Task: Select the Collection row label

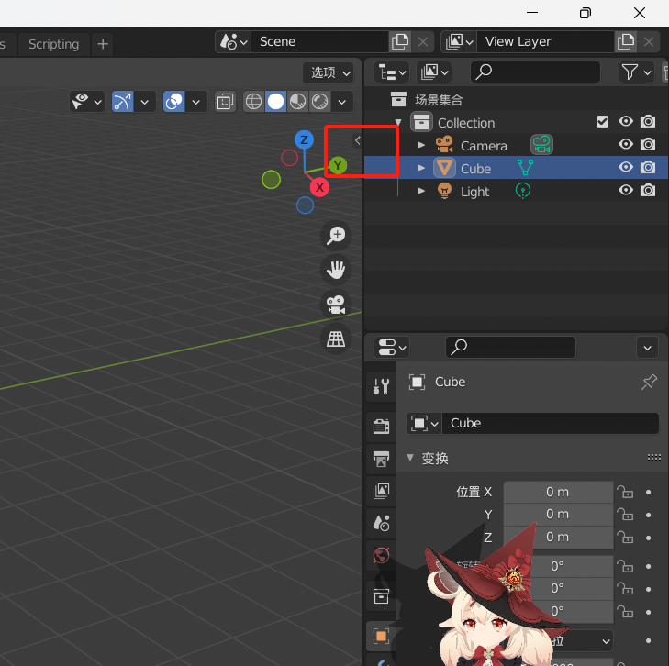Action: pyautogui.click(x=466, y=123)
